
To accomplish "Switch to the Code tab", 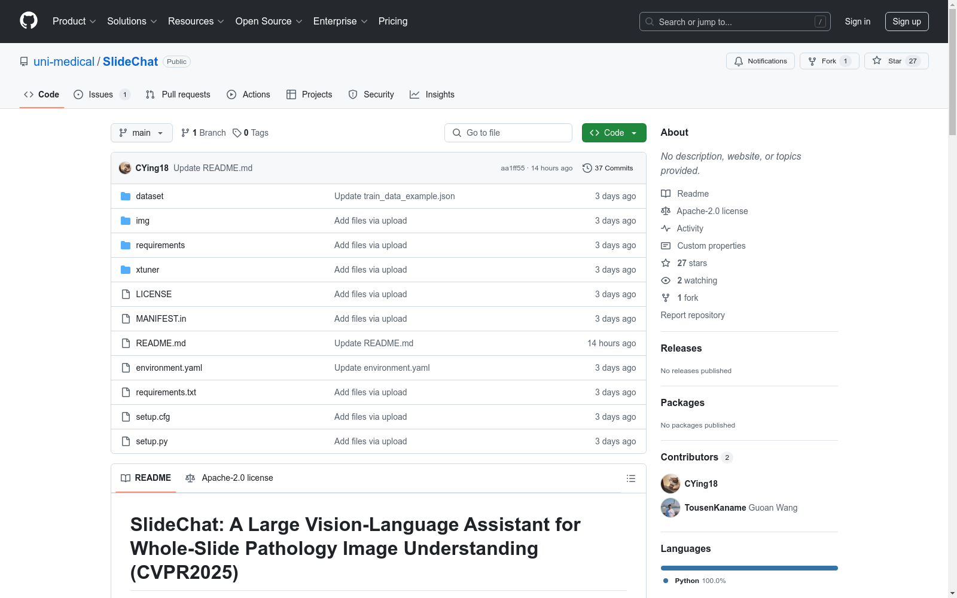I will (42, 94).
